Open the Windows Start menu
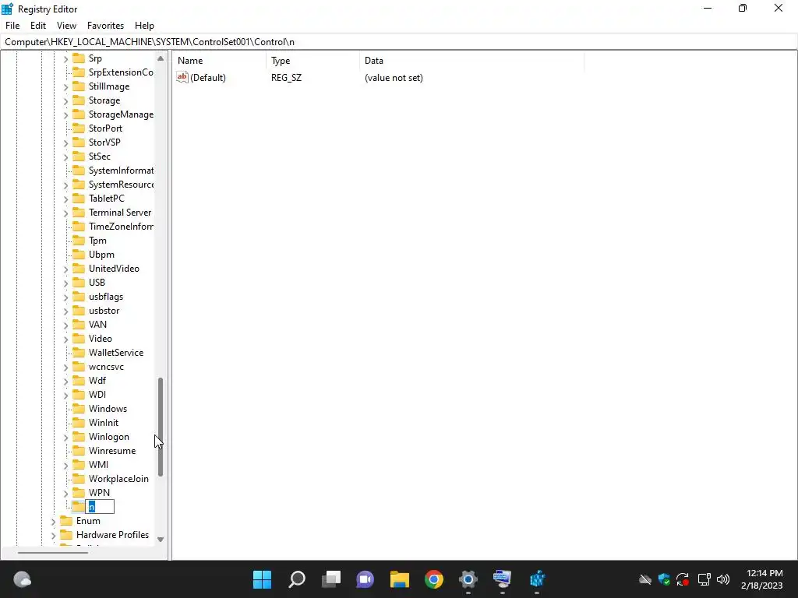This screenshot has width=798, height=598. [262, 579]
